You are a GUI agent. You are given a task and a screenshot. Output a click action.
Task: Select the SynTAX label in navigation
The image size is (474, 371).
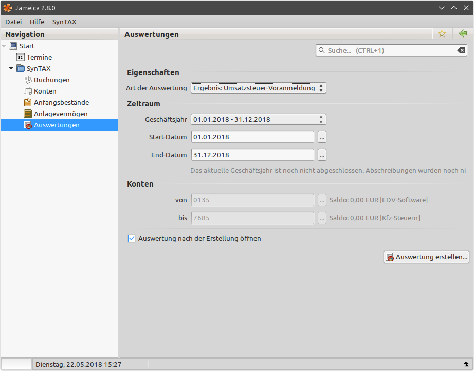tap(39, 68)
